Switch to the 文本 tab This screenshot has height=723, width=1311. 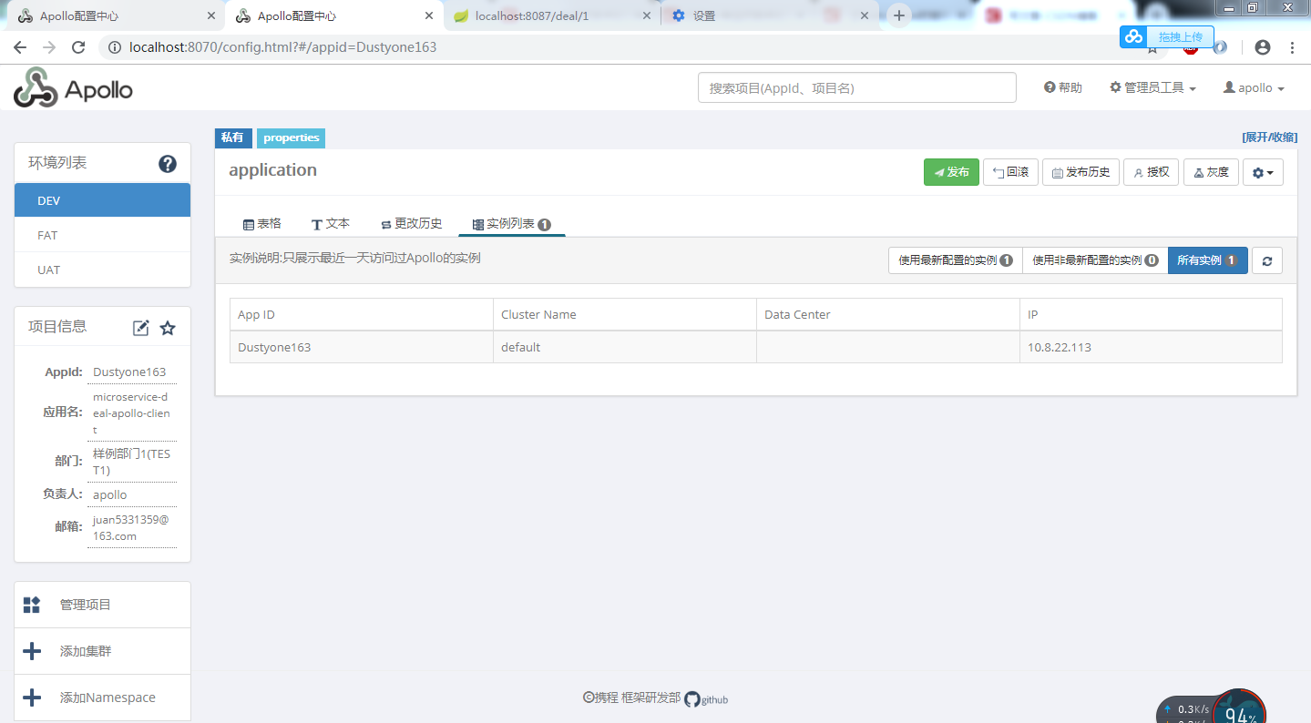coord(331,224)
